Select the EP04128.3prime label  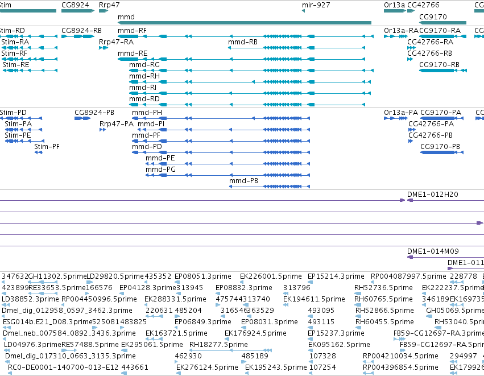coord(147,288)
